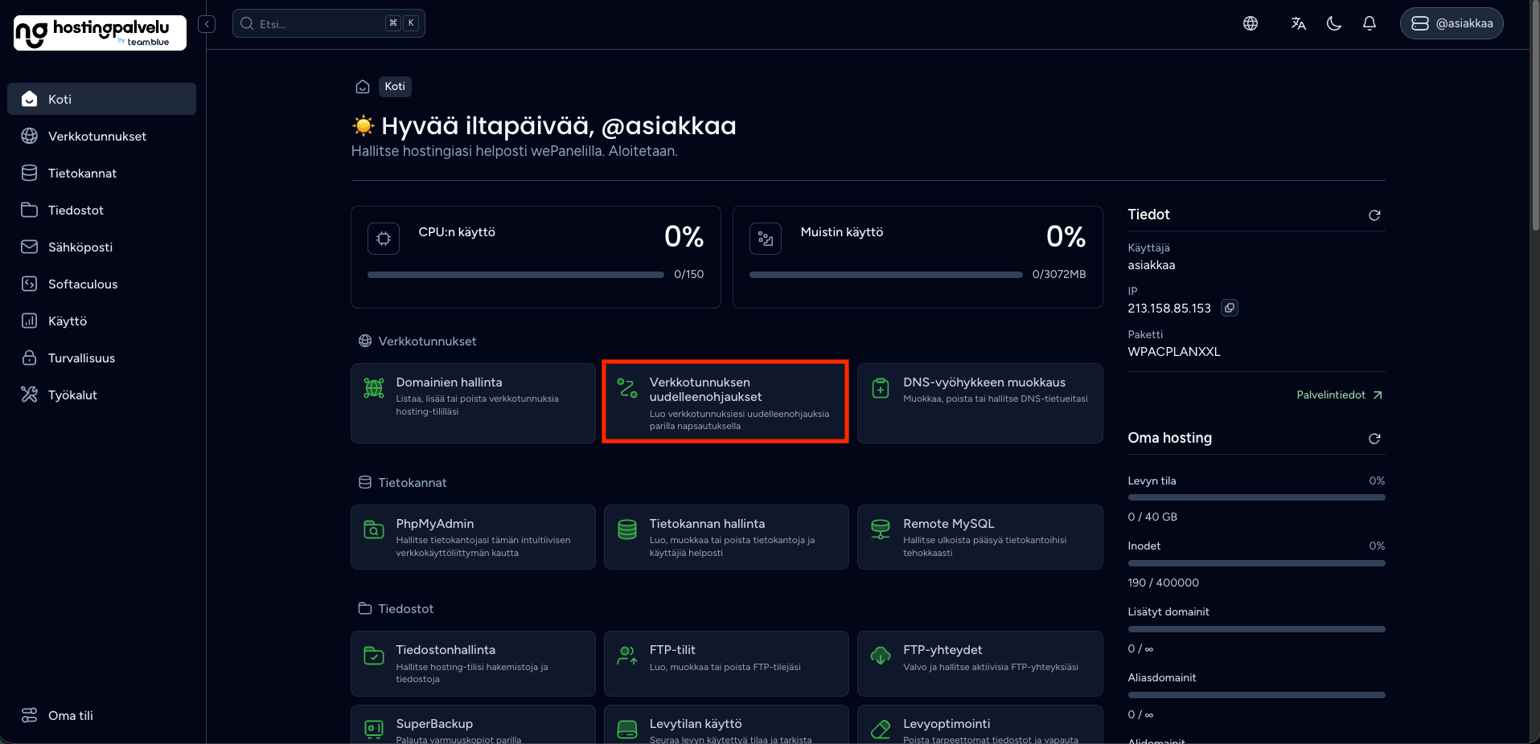The width and height of the screenshot is (1540, 744).
Task: Open Työkalut in the sidebar
Action: click(101, 394)
